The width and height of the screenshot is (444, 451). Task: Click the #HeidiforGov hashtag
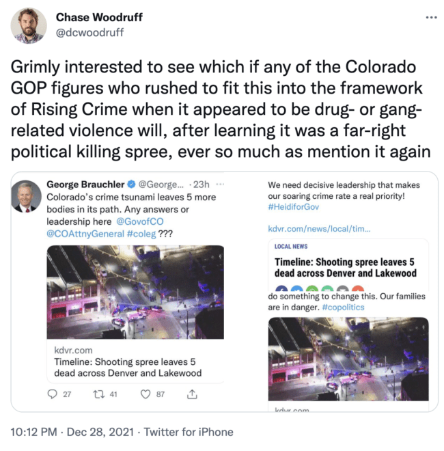click(293, 207)
